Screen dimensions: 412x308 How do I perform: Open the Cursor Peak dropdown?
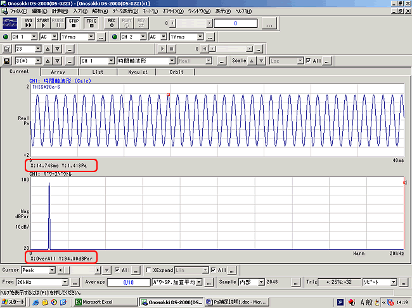point(52,270)
